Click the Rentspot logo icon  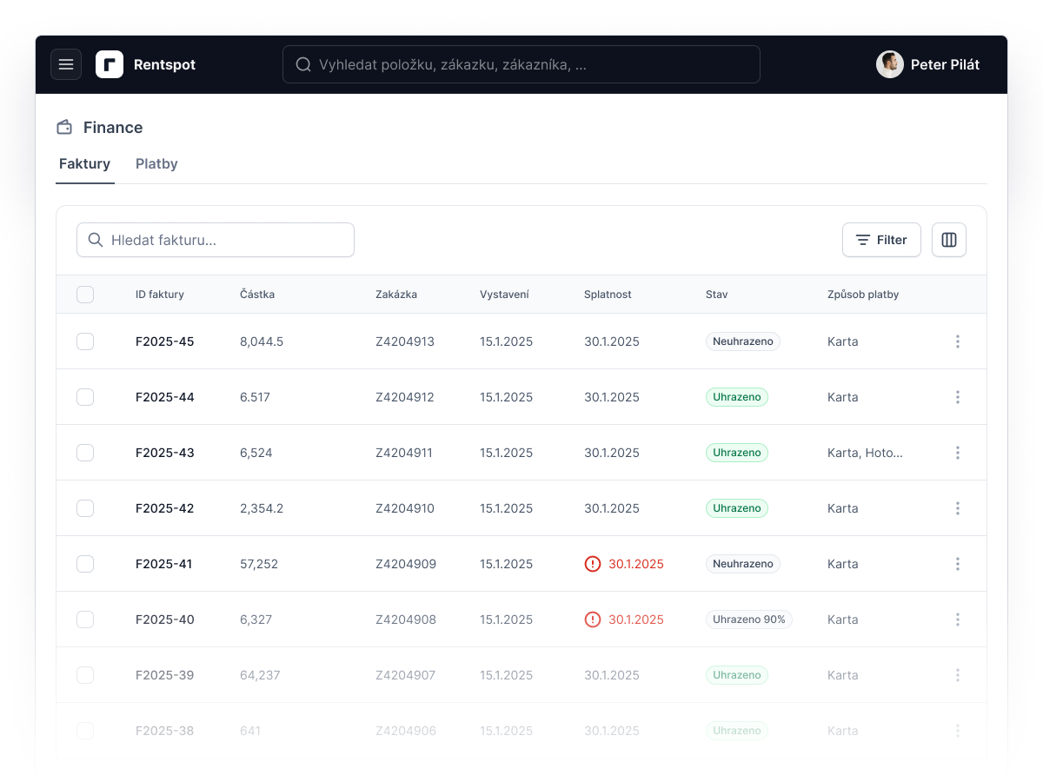110,64
